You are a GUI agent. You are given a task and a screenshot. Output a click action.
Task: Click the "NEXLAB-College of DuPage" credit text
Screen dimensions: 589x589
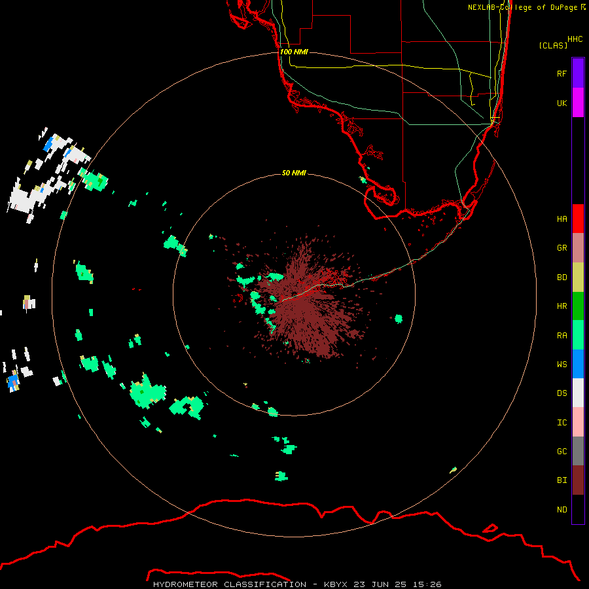[522, 7]
